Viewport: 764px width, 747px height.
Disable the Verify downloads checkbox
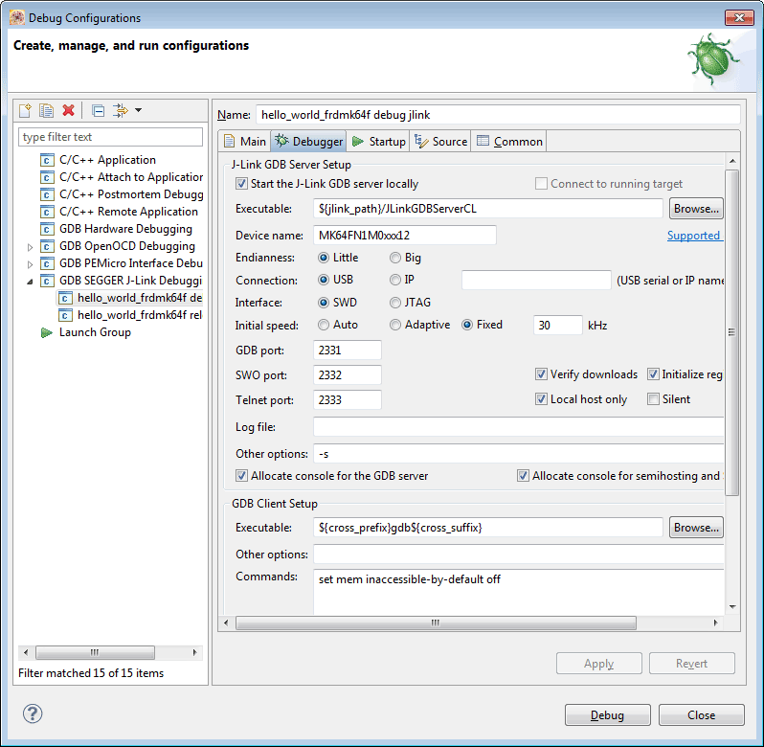(x=542, y=374)
